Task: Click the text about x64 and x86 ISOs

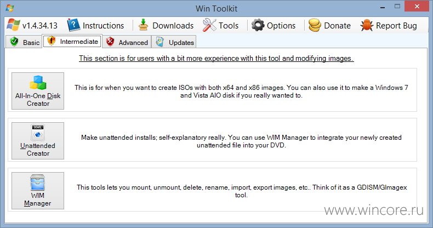Action: [241, 92]
